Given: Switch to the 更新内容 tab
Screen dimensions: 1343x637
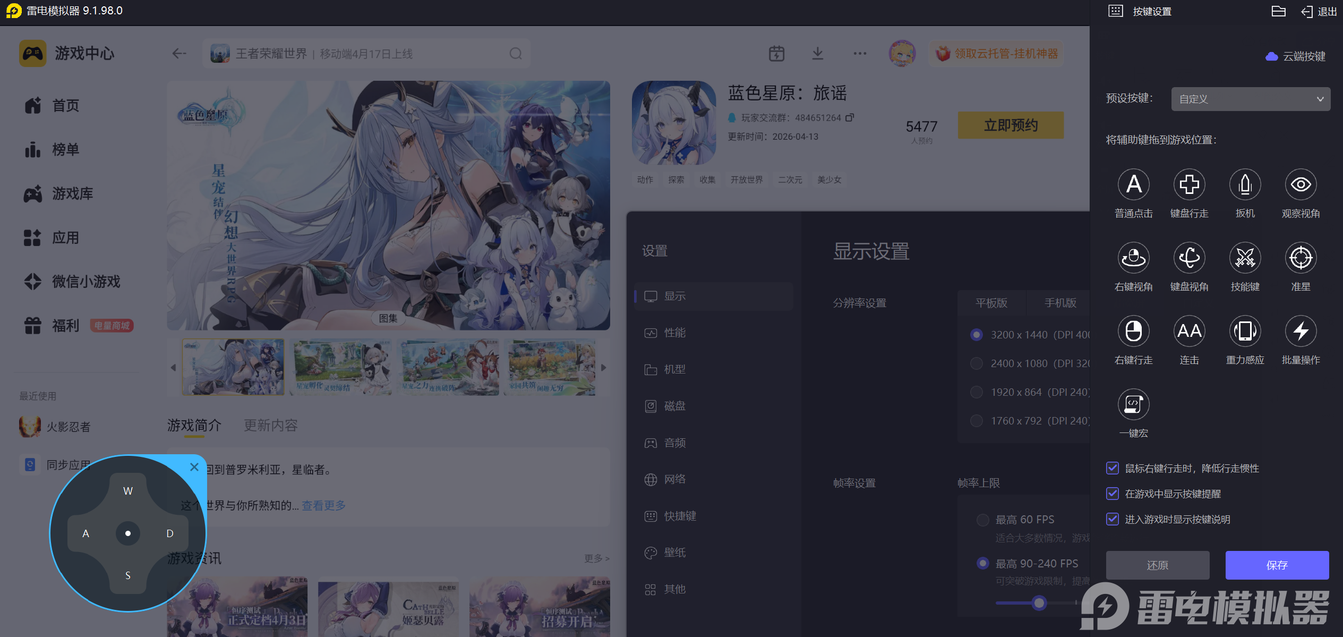Looking at the screenshot, I should [x=270, y=426].
